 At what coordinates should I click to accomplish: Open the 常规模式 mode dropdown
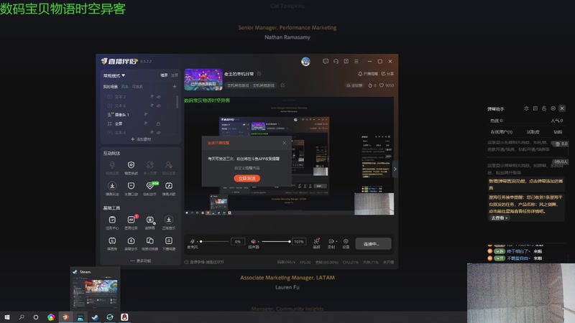point(114,75)
